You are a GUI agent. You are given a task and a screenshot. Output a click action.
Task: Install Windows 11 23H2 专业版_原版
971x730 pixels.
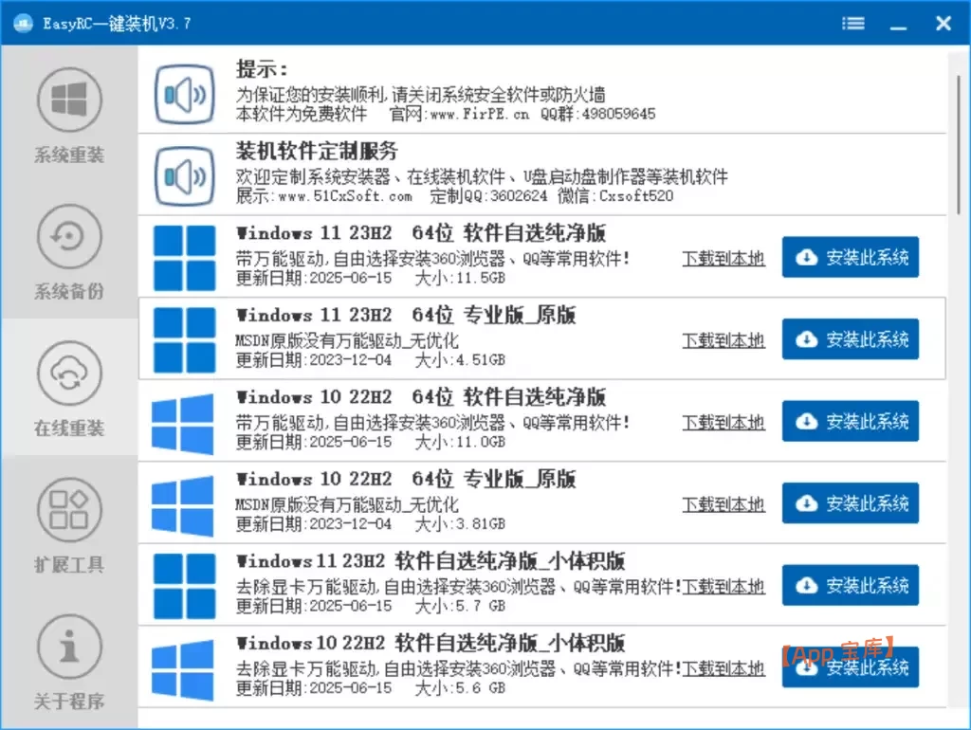[850, 338]
